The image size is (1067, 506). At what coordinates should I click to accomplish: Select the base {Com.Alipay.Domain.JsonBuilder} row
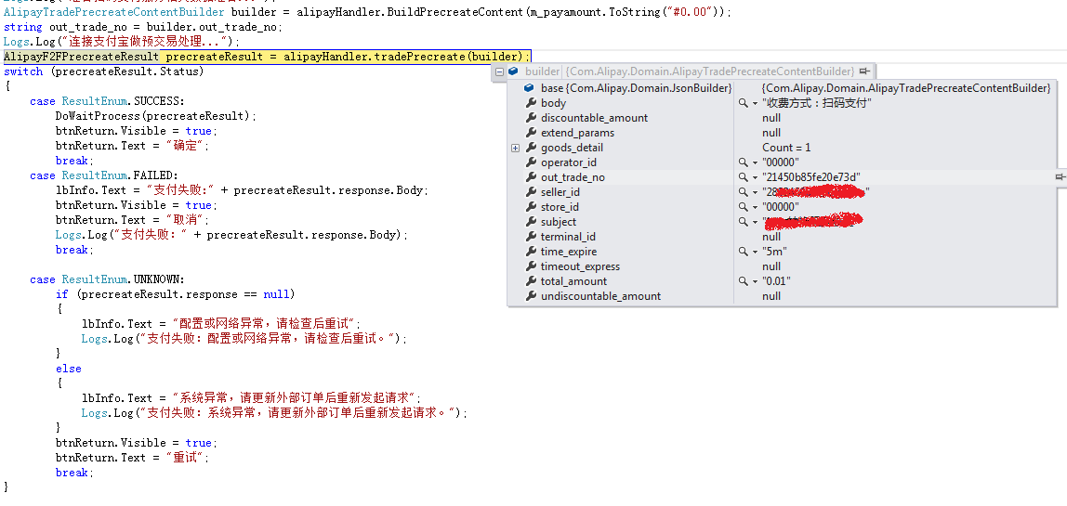point(637,88)
